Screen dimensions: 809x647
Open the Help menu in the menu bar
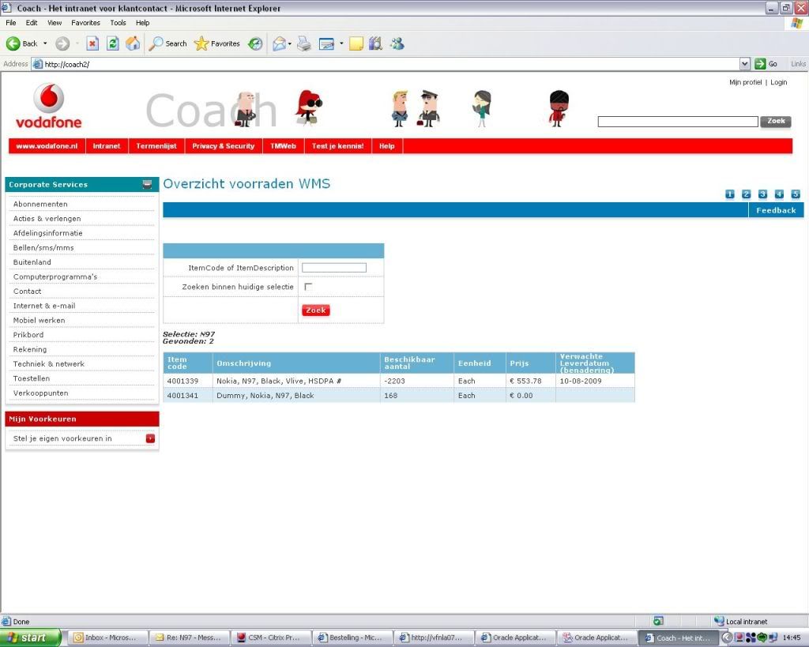point(142,23)
